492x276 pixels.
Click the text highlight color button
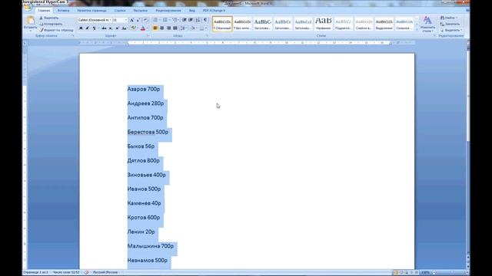(x=133, y=28)
